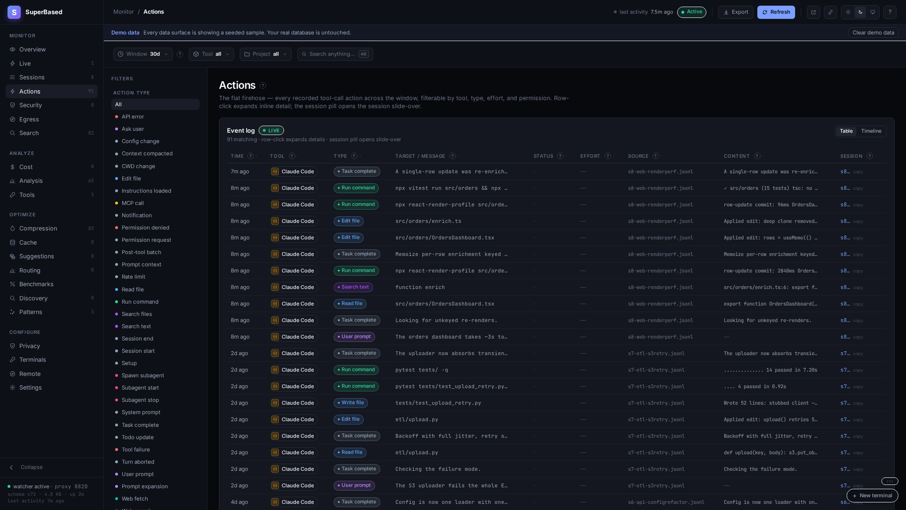Expand the Write file row for tests/test_upload_retry.py
This screenshot has height=510, width=906.
(556, 403)
